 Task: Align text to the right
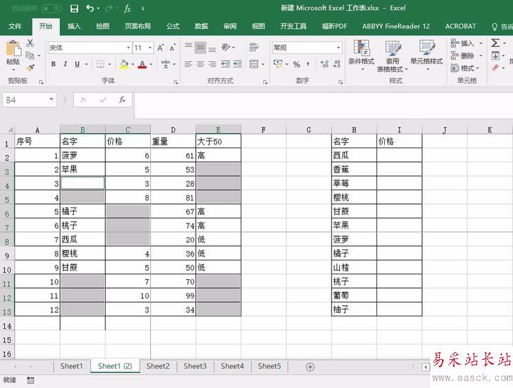[212, 64]
